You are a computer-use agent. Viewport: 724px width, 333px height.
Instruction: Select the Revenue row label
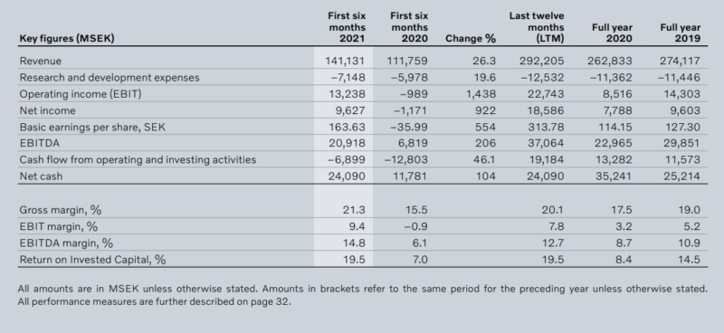click(x=40, y=61)
